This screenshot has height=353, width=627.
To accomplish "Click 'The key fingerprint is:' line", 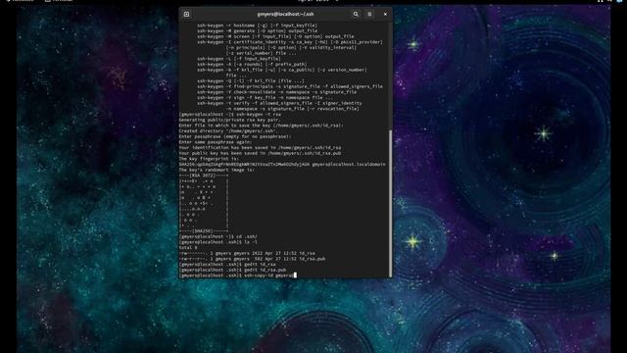I will point(210,159).
